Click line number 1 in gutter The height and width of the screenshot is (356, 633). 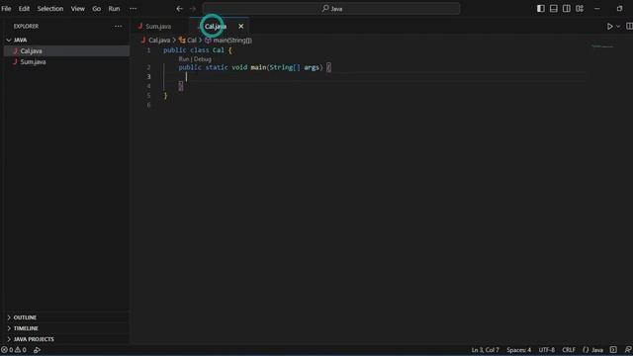tap(148, 50)
